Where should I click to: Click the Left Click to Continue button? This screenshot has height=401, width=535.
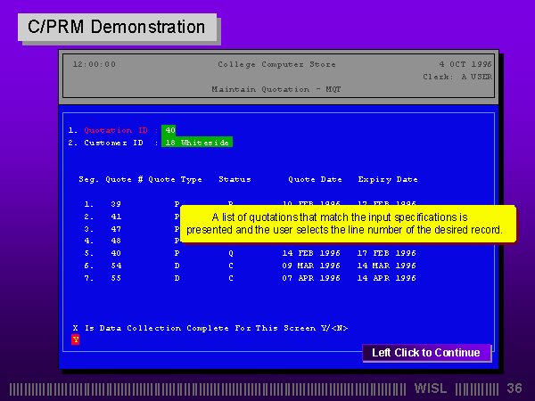click(x=426, y=353)
